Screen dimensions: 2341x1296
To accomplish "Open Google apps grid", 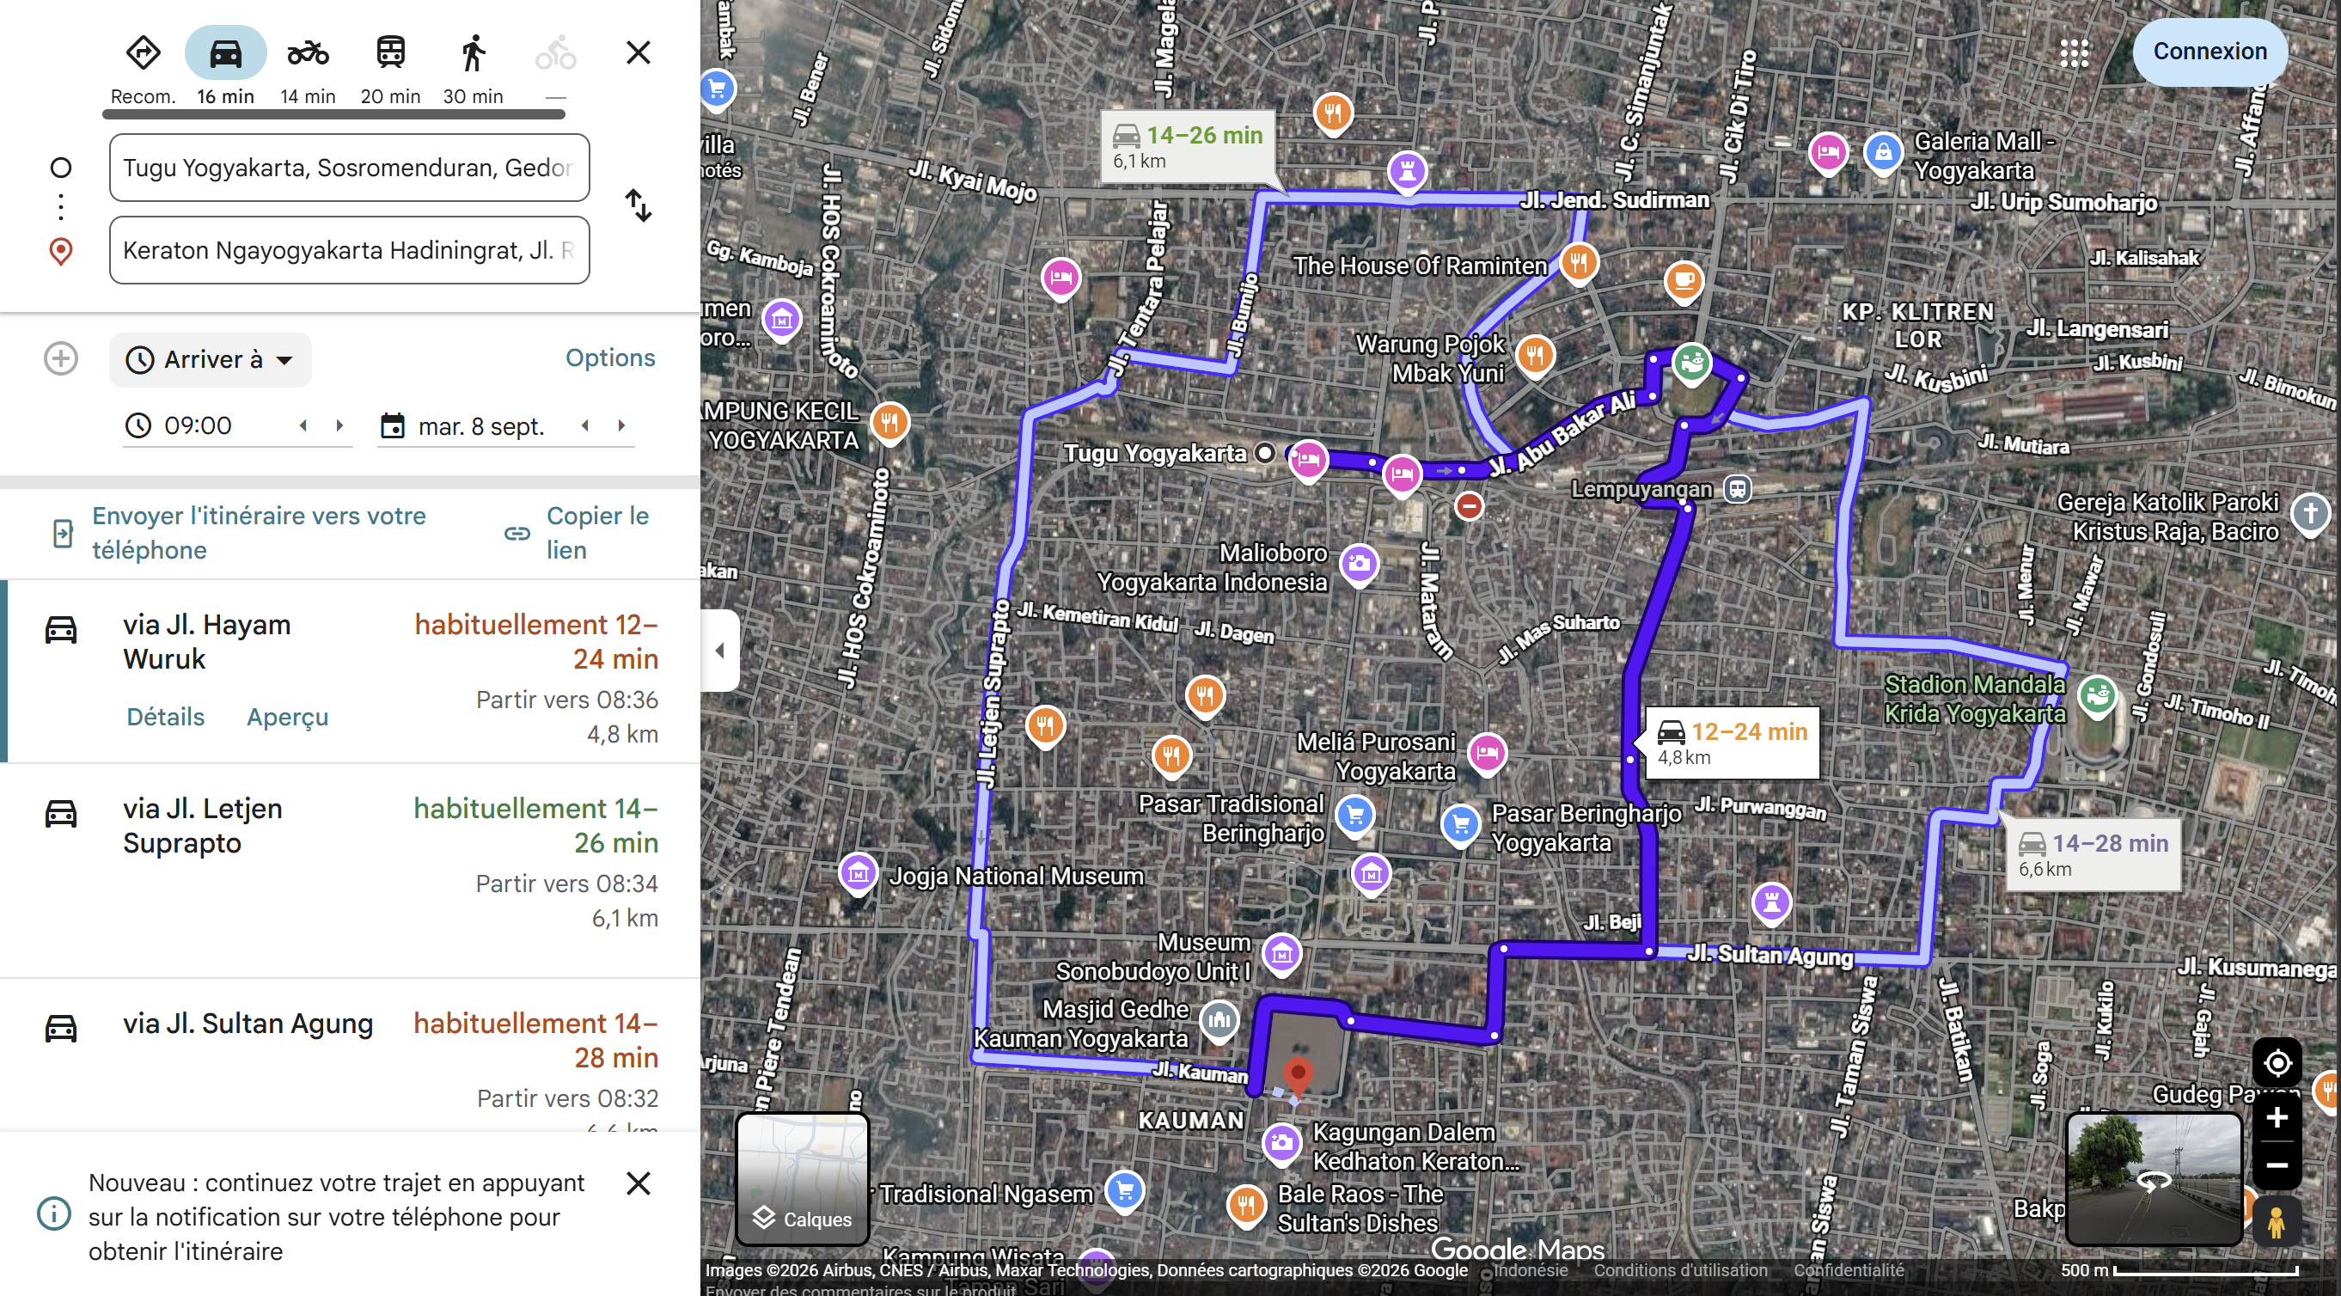I will 2074,52.
